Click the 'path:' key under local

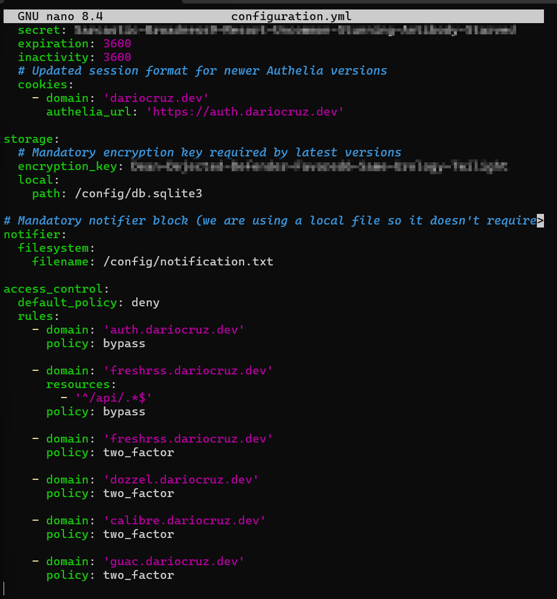(49, 194)
